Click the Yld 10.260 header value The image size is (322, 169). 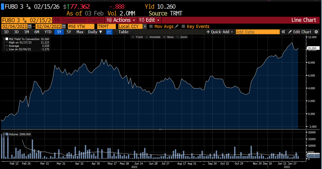pyautogui.click(x=160, y=7)
